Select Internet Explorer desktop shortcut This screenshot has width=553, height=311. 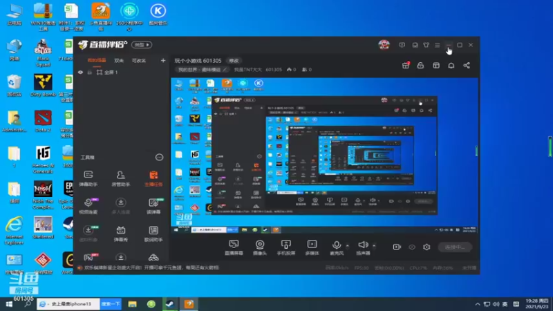coord(14,231)
